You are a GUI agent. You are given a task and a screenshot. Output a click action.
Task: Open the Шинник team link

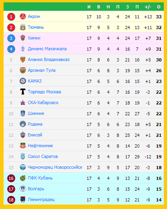click(x=36, y=113)
